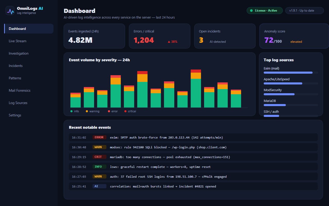Click the AI tag on correlation event
The width and height of the screenshot is (329, 206).
point(99,186)
